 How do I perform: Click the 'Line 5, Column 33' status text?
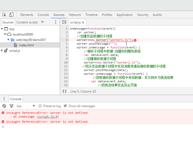pyautogui.click(x=83, y=91)
